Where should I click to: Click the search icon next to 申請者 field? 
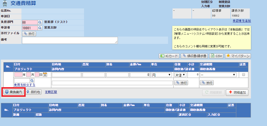[40, 28]
